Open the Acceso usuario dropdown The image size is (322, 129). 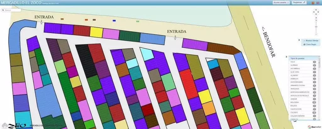281,3
